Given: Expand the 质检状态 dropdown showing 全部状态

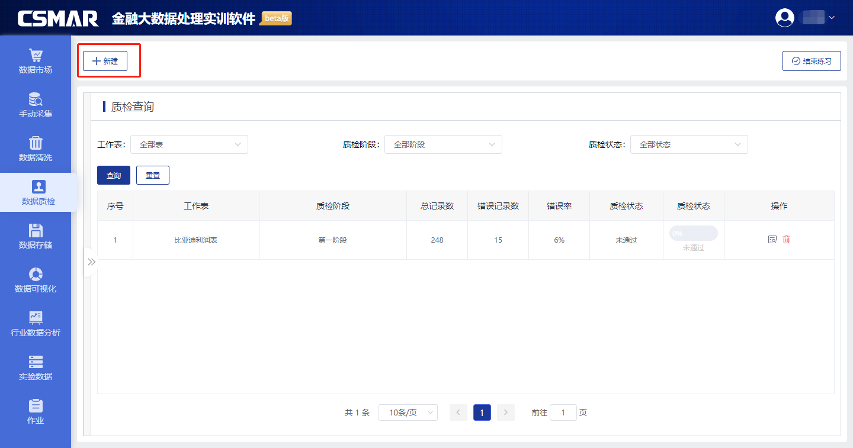Looking at the screenshot, I should point(689,144).
